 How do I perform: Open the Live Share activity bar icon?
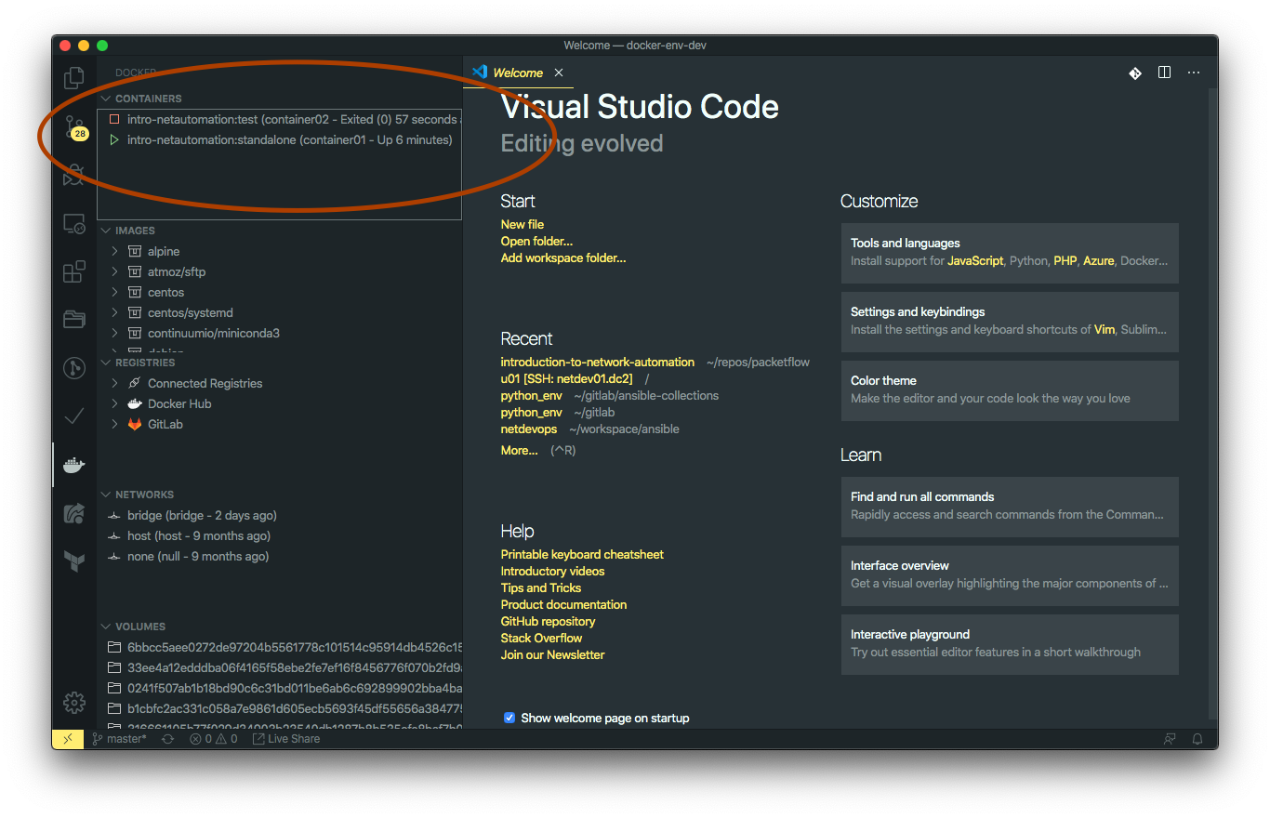point(74,513)
